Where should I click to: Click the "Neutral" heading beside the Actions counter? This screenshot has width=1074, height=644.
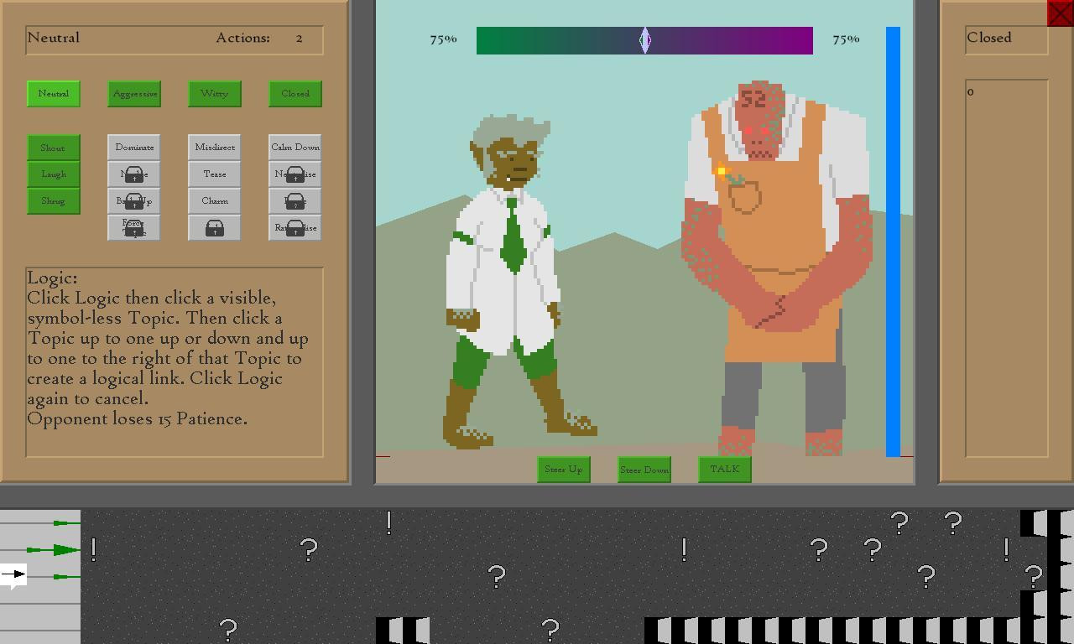point(54,38)
